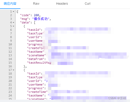The height and width of the screenshot is (102, 130).
Task: Click the "code" key on line 2
Action: 25,15
